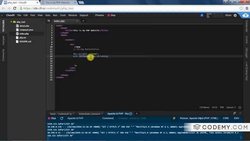Toggle the debugger bug icon
Image resolution: width=250 pixels, height=141 pixels.
[174, 118]
